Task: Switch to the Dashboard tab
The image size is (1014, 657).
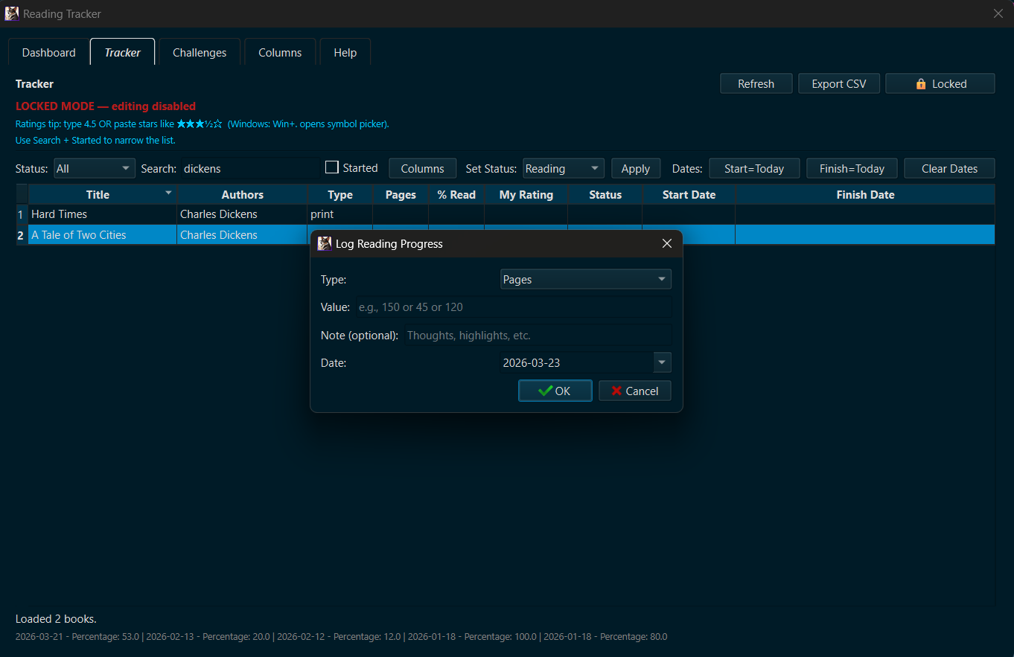Action: (x=49, y=52)
